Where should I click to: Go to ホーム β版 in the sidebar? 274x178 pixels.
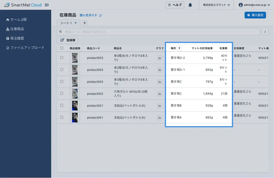pos(17,20)
